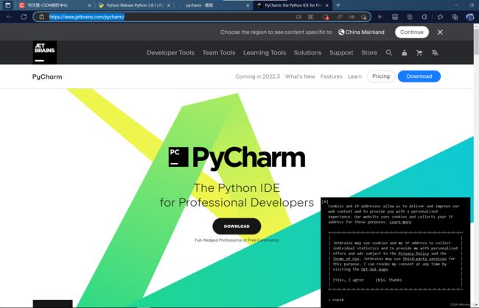Open the third-party services link
This screenshot has width=479, height=308.
click(x=424, y=259)
